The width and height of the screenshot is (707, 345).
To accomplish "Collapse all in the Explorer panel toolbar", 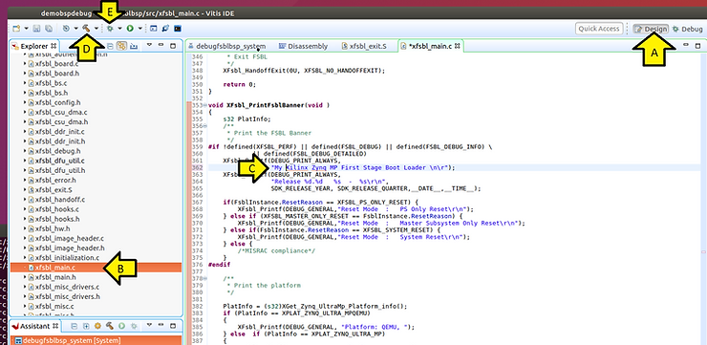I will [110, 47].
